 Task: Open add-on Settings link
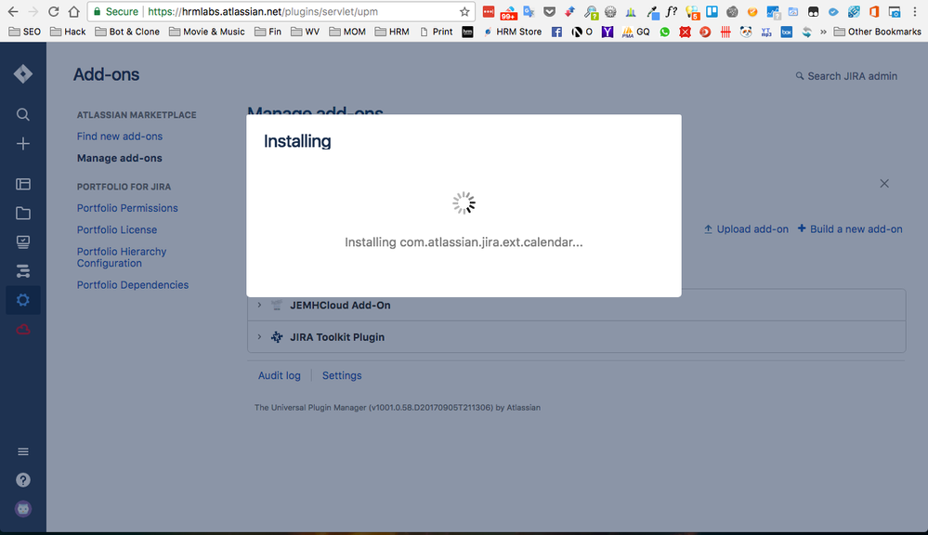pyautogui.click(x=342, y=375)
